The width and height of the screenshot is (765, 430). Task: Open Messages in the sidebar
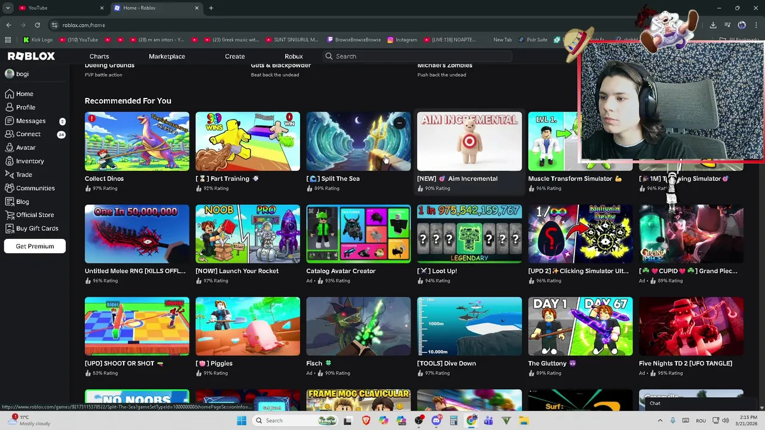pos(31,121)
